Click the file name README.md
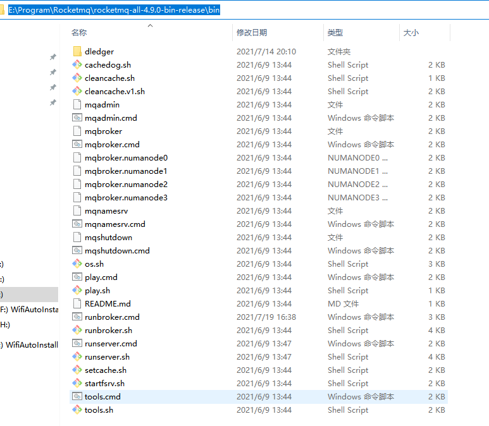Viewport: 489px width, 426px height. 108,303
